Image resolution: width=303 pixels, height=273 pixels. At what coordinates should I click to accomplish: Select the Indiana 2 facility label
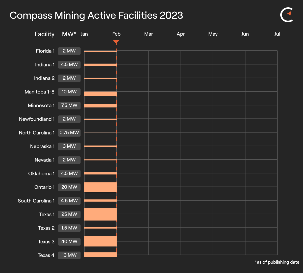44,78
